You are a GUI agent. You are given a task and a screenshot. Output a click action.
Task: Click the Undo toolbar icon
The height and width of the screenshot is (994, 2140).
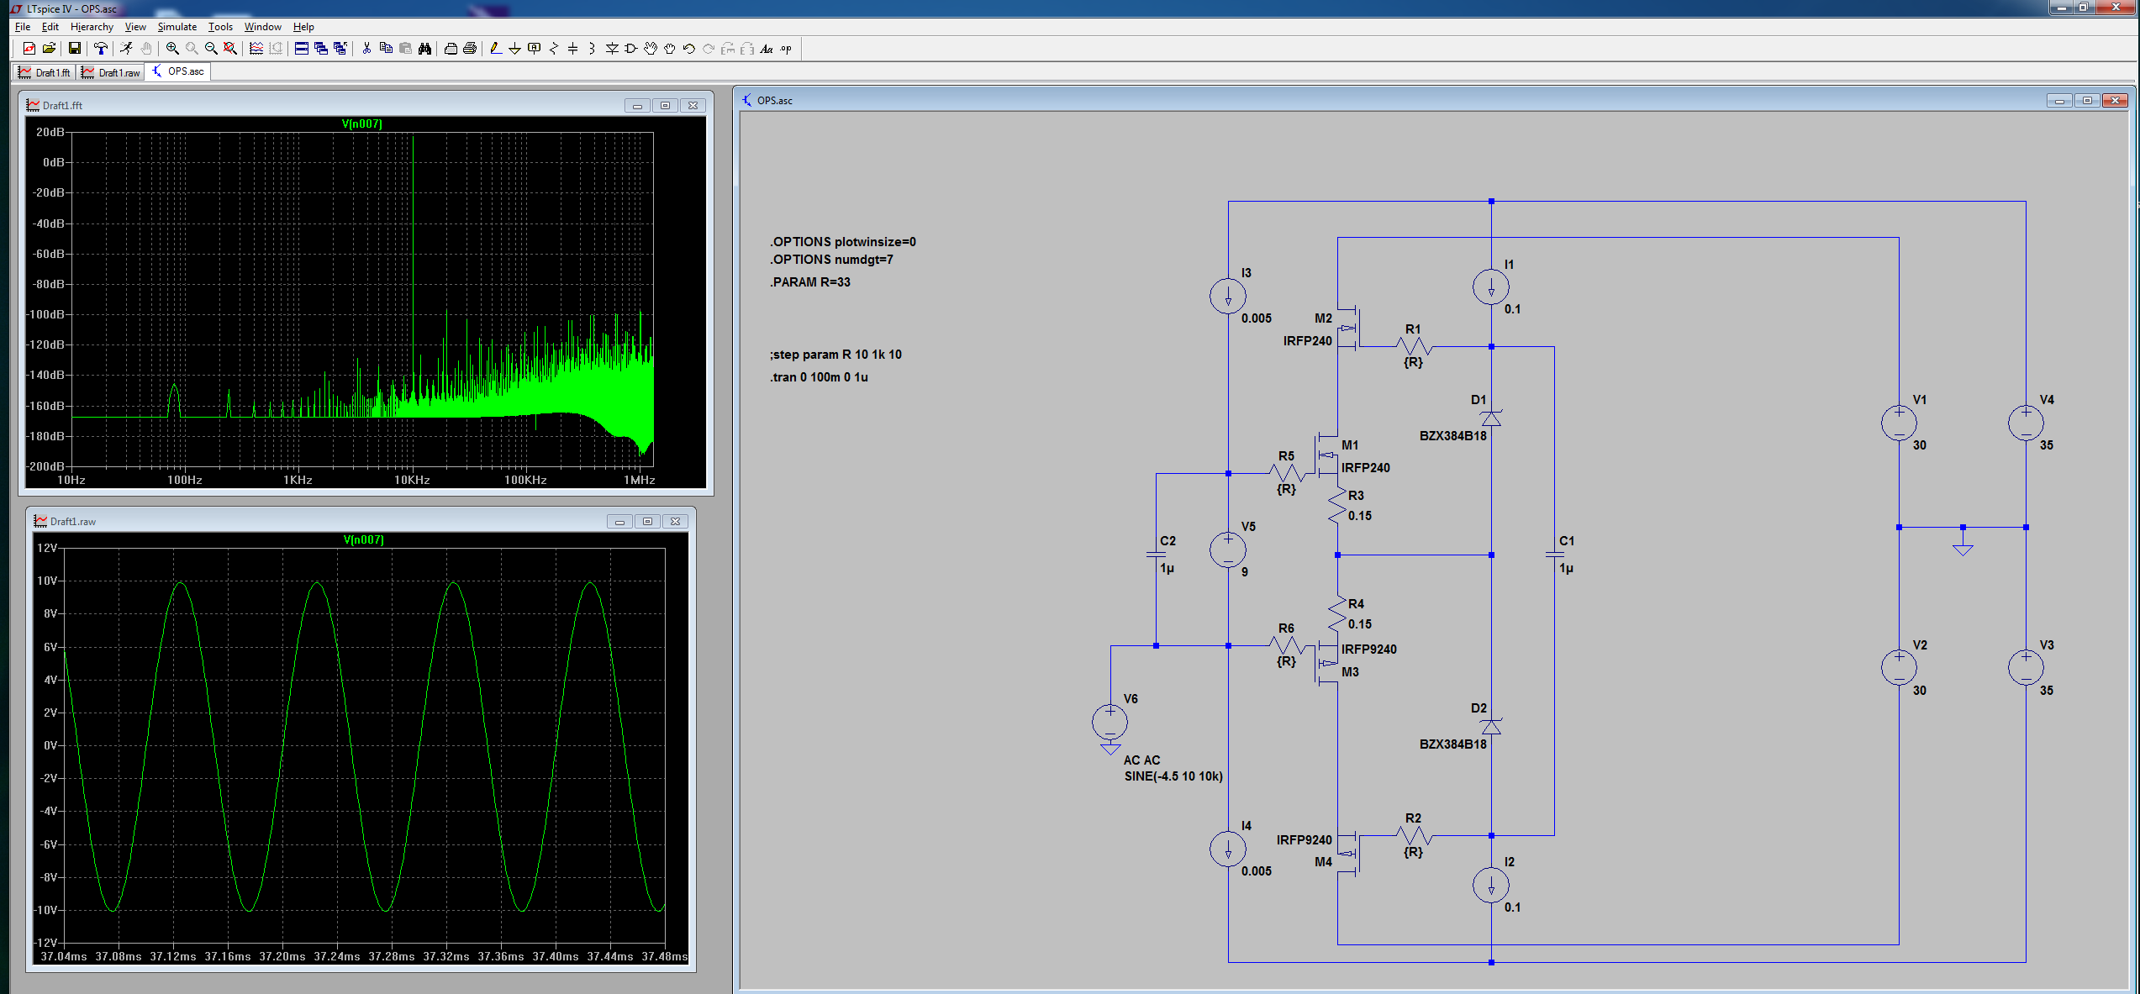[x=689, y=49]
